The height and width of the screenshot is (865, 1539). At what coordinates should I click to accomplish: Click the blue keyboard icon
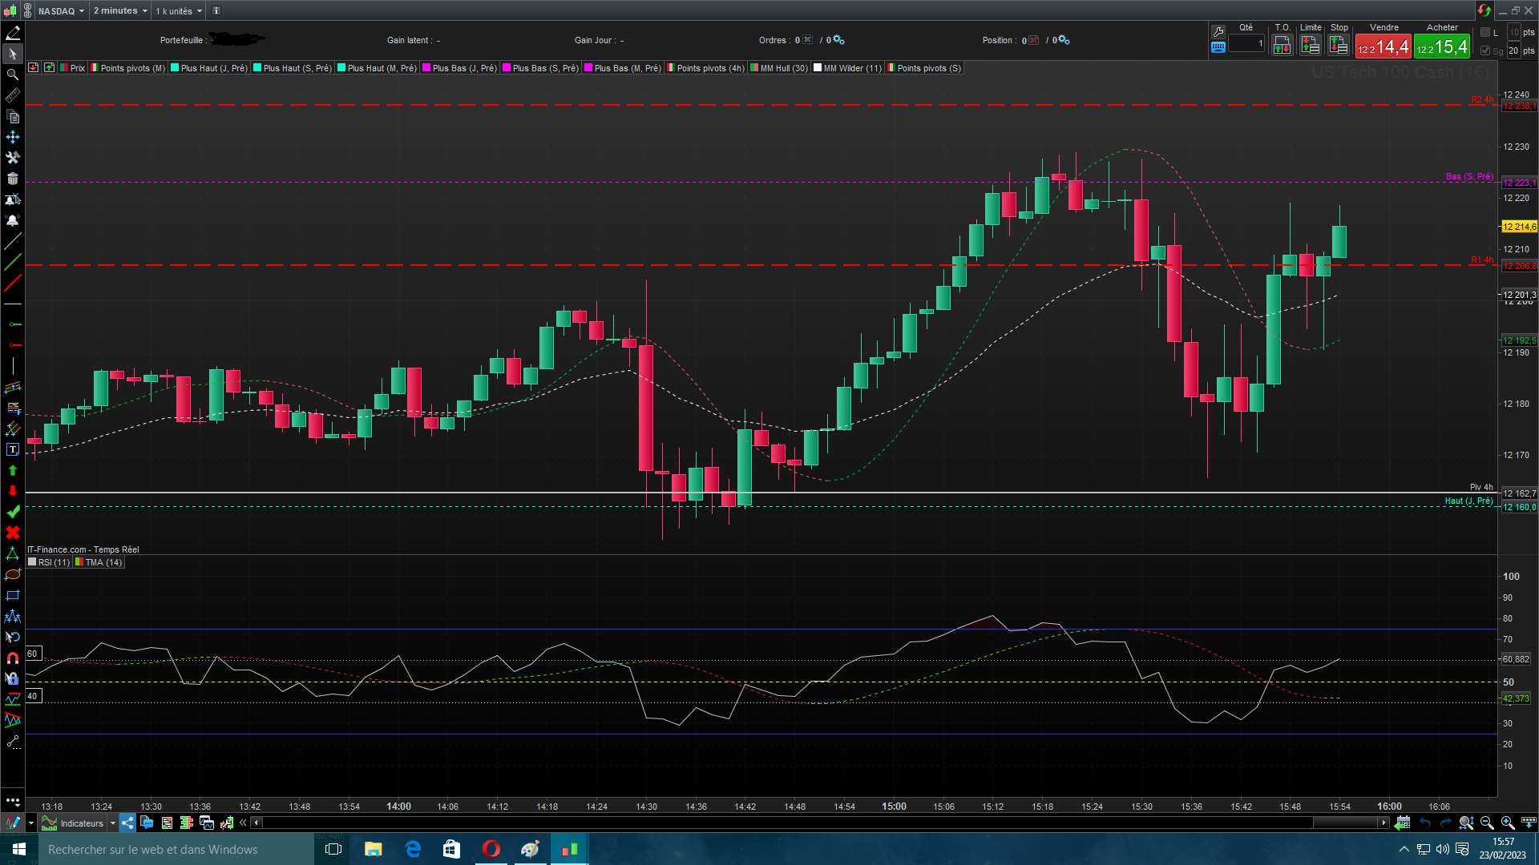(x=1218, y=47)
